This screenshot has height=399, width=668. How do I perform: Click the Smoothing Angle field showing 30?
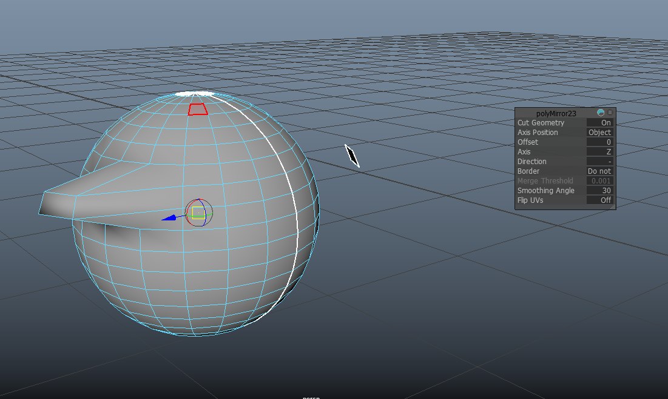600,190
